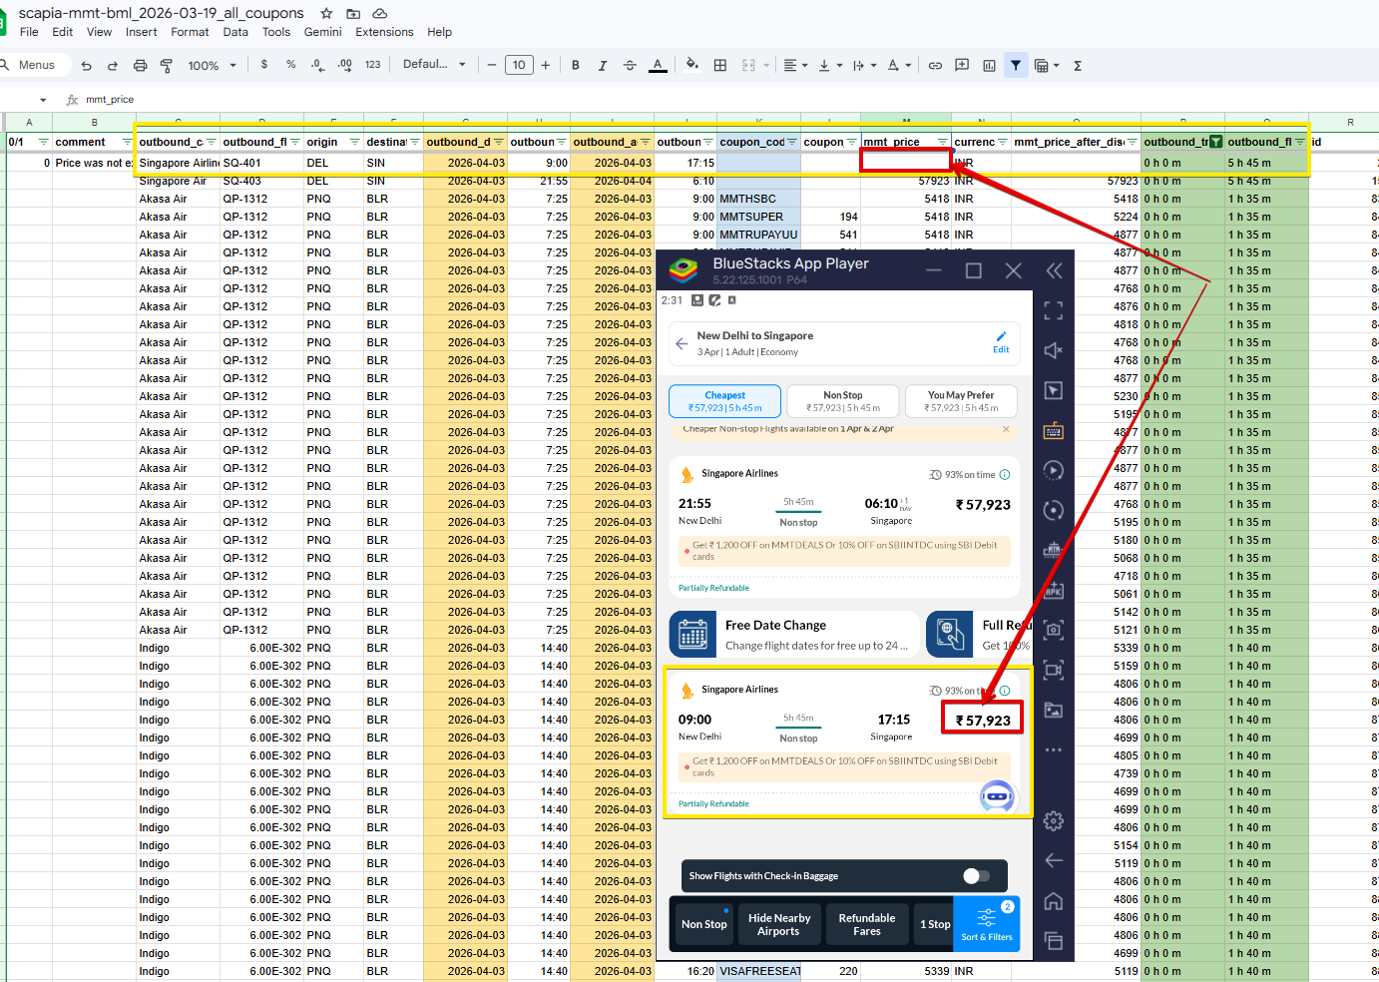Select the Cheapest sort tab

[x=724, y=401]
